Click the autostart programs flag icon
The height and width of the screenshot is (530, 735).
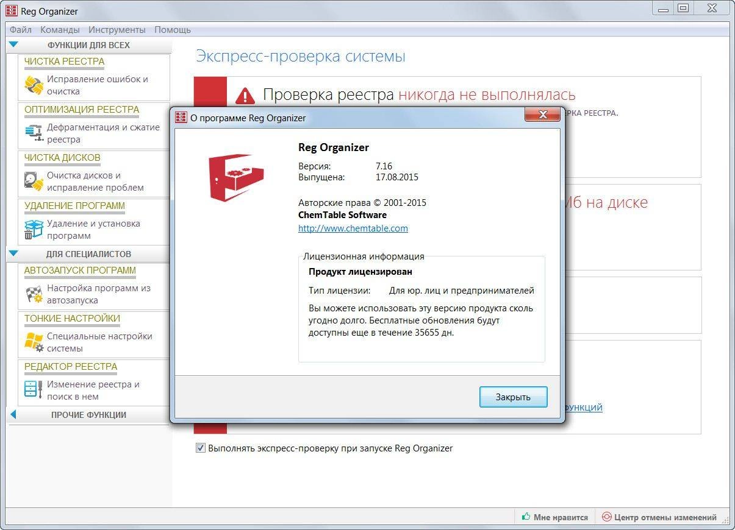(x=34, y=294)
